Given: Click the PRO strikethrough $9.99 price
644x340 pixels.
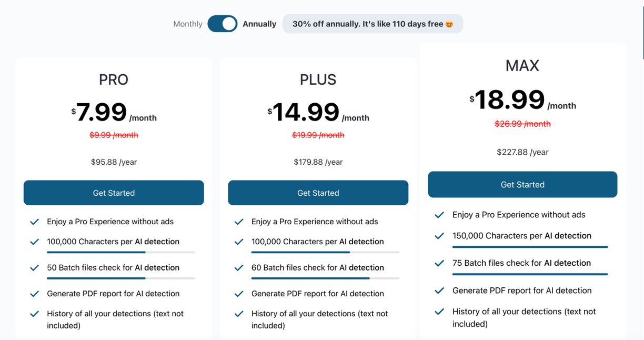Looking at the screenshot, I should point(114,135).
